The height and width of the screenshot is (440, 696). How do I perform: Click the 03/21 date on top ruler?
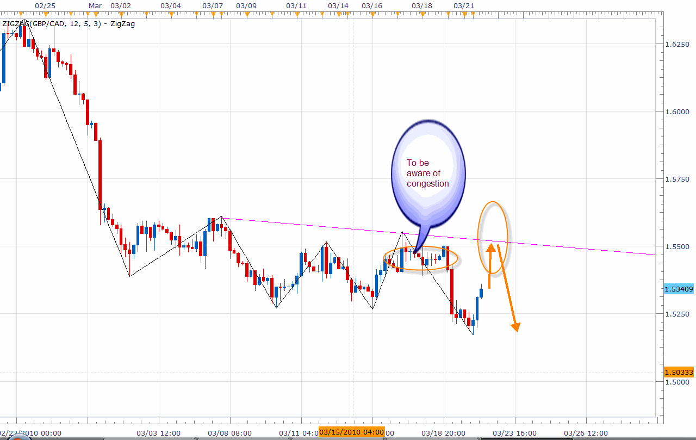tap(463, 5)
